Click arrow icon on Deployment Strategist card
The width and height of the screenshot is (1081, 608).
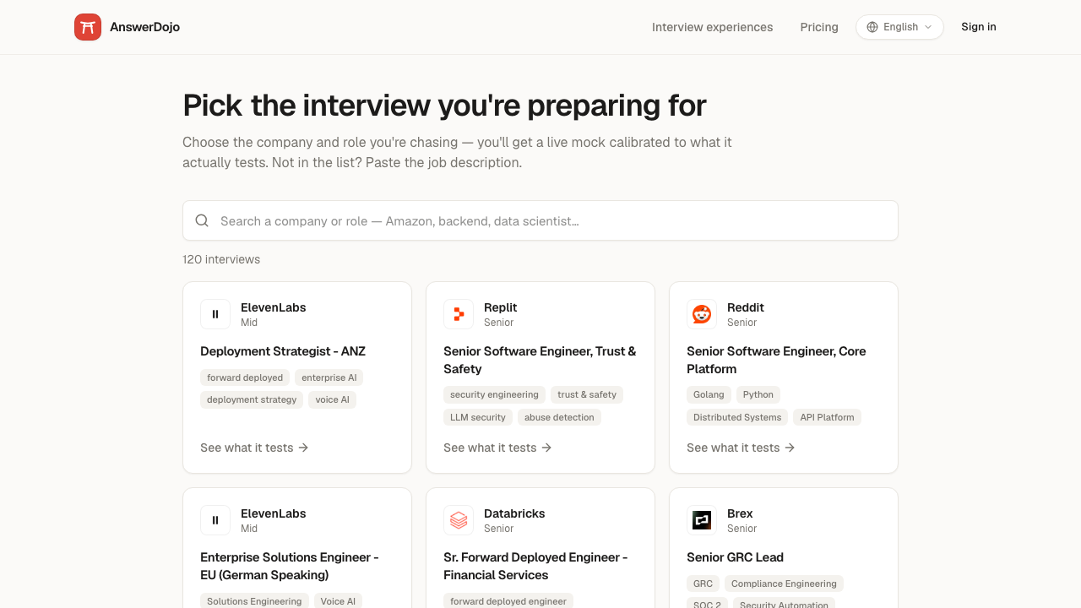(303, 448)
